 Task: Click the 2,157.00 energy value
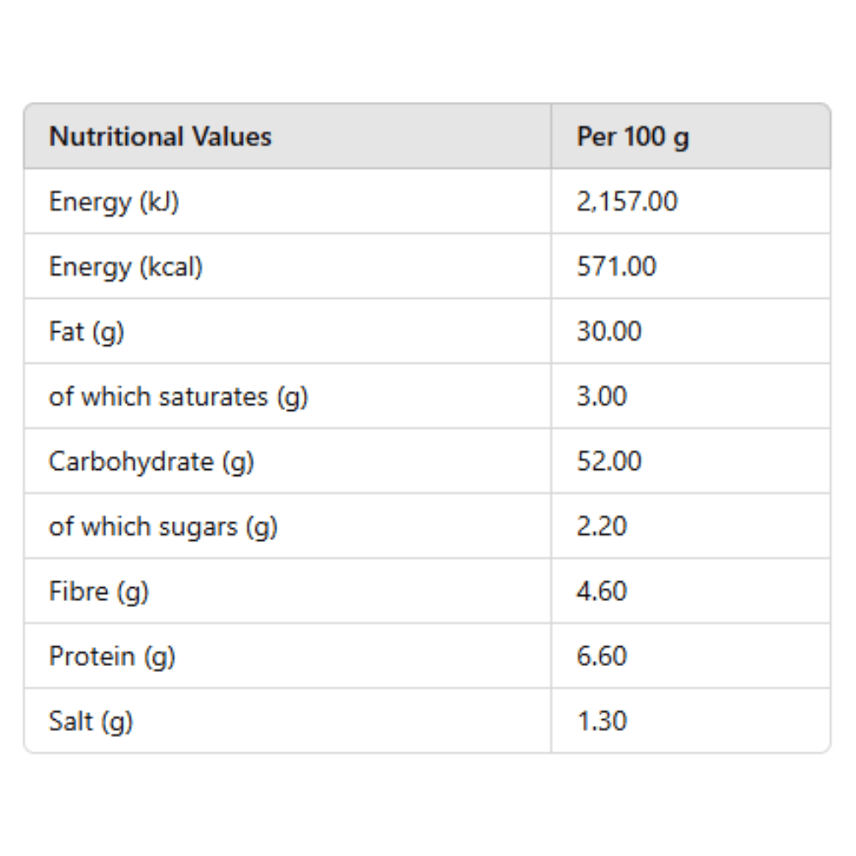coord(627,201)
